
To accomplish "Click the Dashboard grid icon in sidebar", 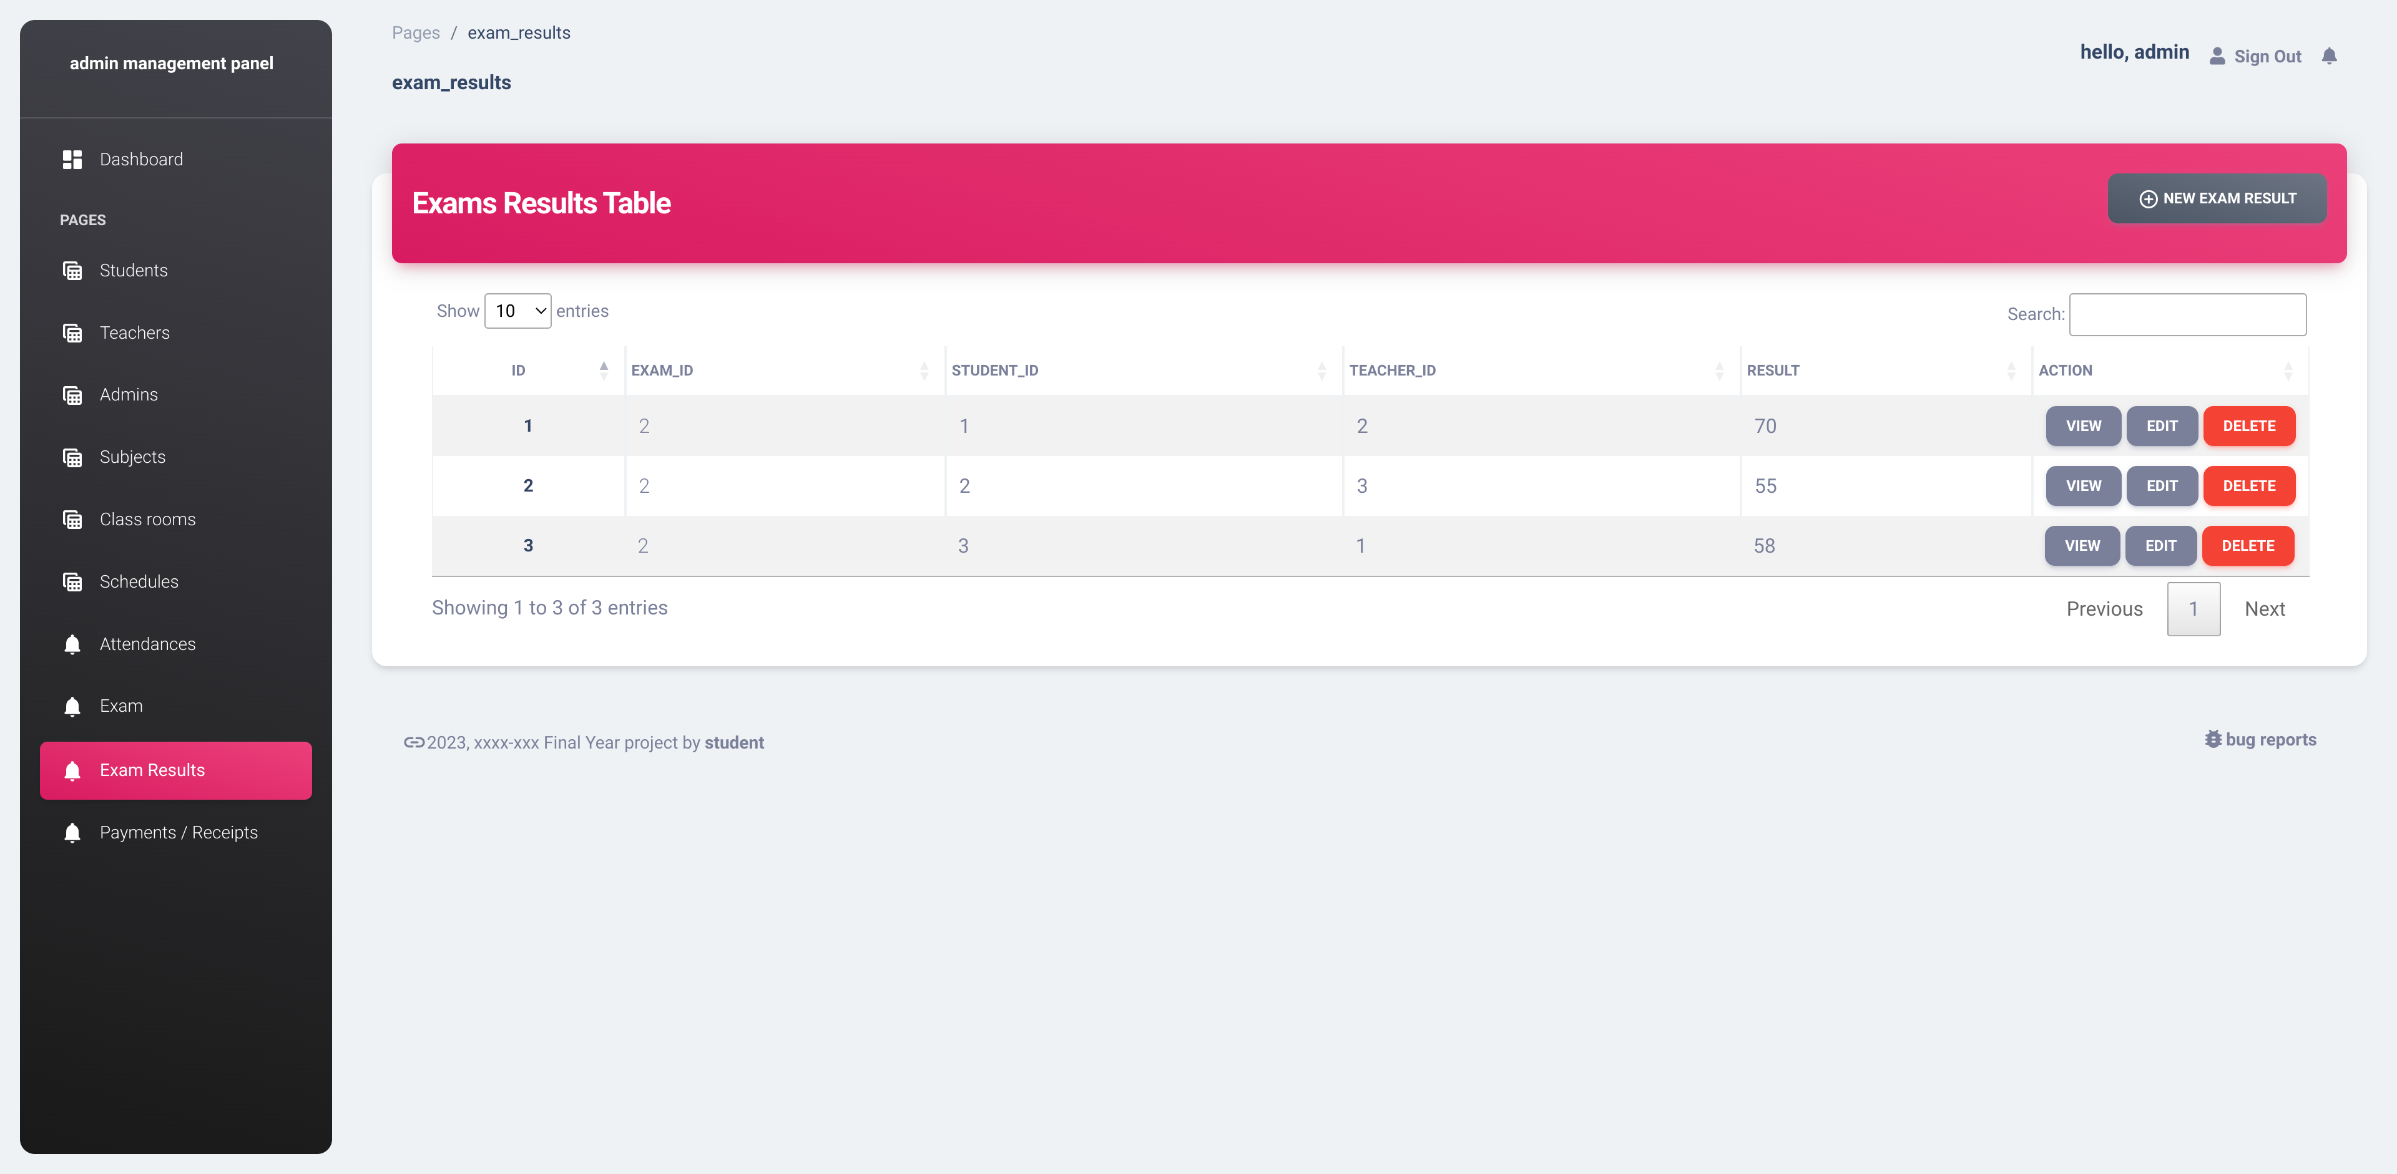I will pos(72,160).
